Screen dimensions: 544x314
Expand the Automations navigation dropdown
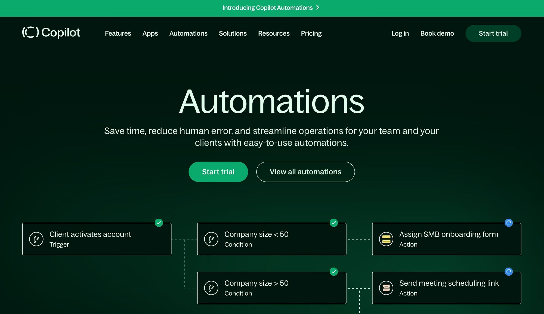coord(188,33)
